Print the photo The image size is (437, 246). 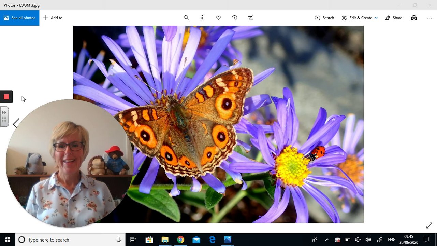(414, 18)
